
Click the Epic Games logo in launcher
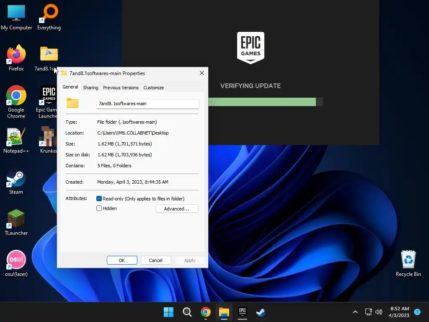[x=251, y=48]
